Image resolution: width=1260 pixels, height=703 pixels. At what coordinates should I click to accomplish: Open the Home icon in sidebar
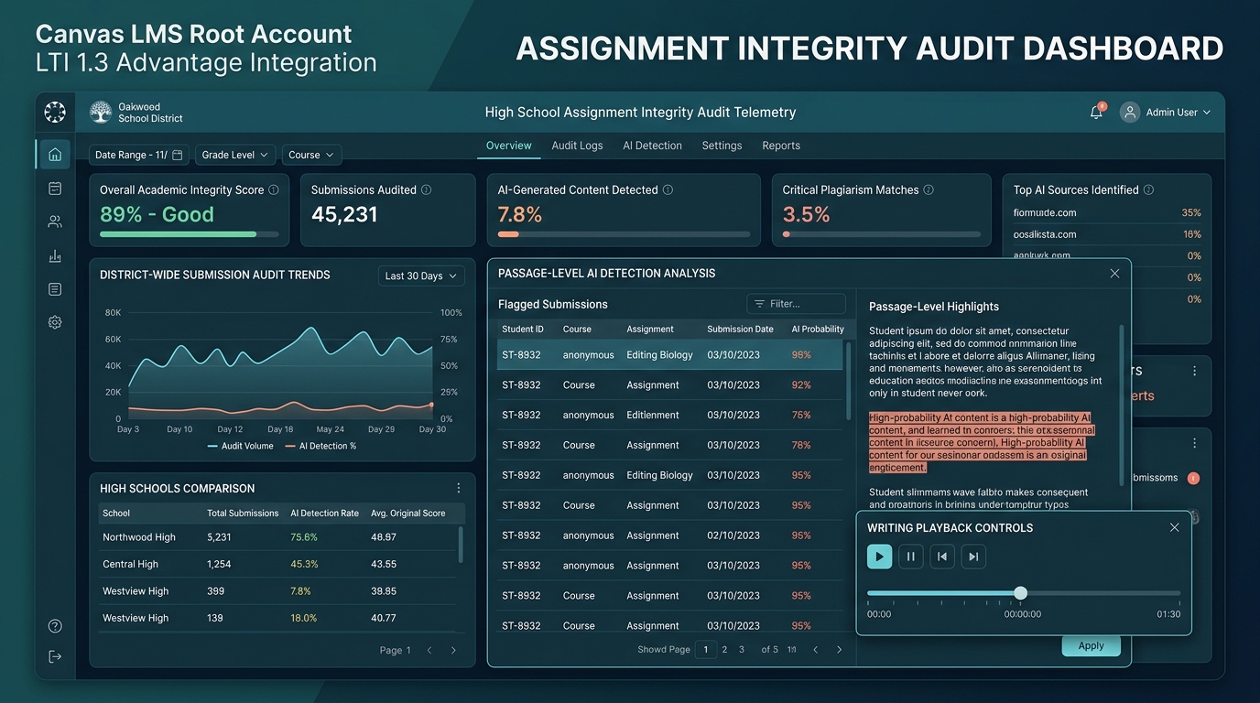coord(55,154)
